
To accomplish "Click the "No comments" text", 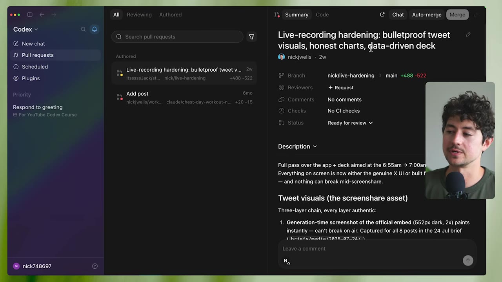I will coord(345,99).
